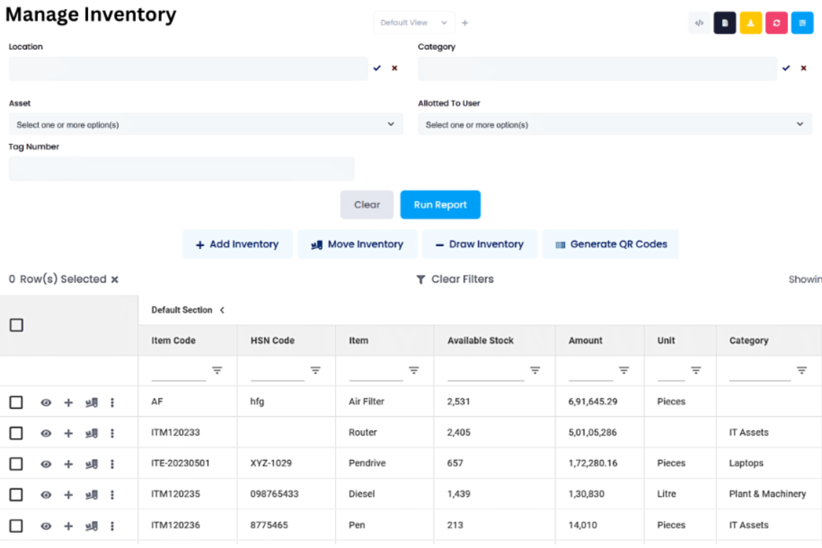Select the Pendrive row checkbox
822x548 pixels.
16,464
